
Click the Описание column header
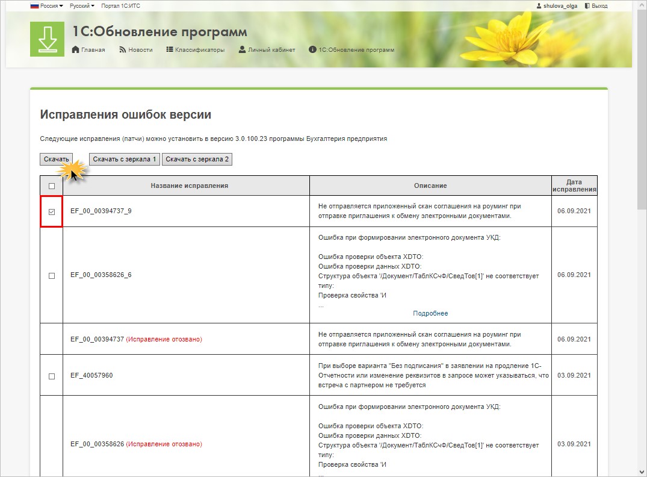point(430,186)
